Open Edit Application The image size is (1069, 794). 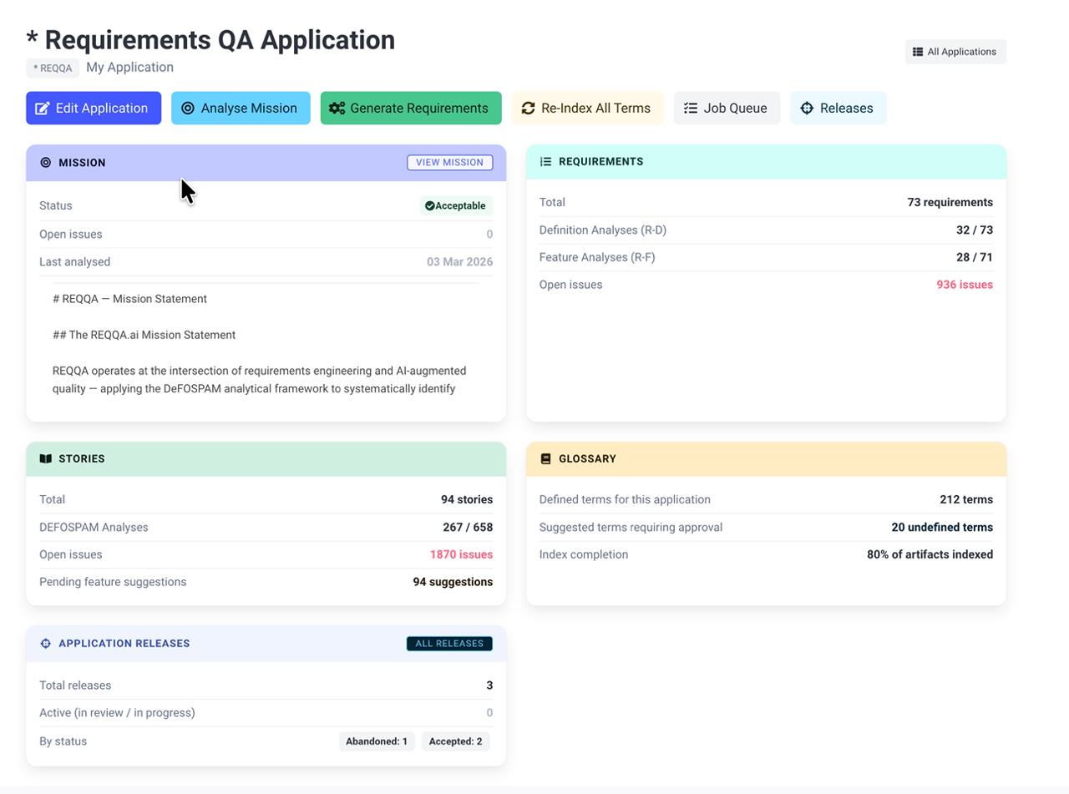coord(94,109)
